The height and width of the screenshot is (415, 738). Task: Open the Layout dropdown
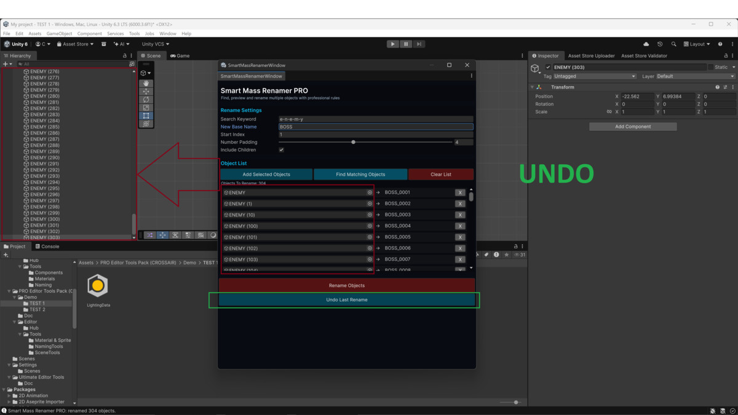click(697, 44)
